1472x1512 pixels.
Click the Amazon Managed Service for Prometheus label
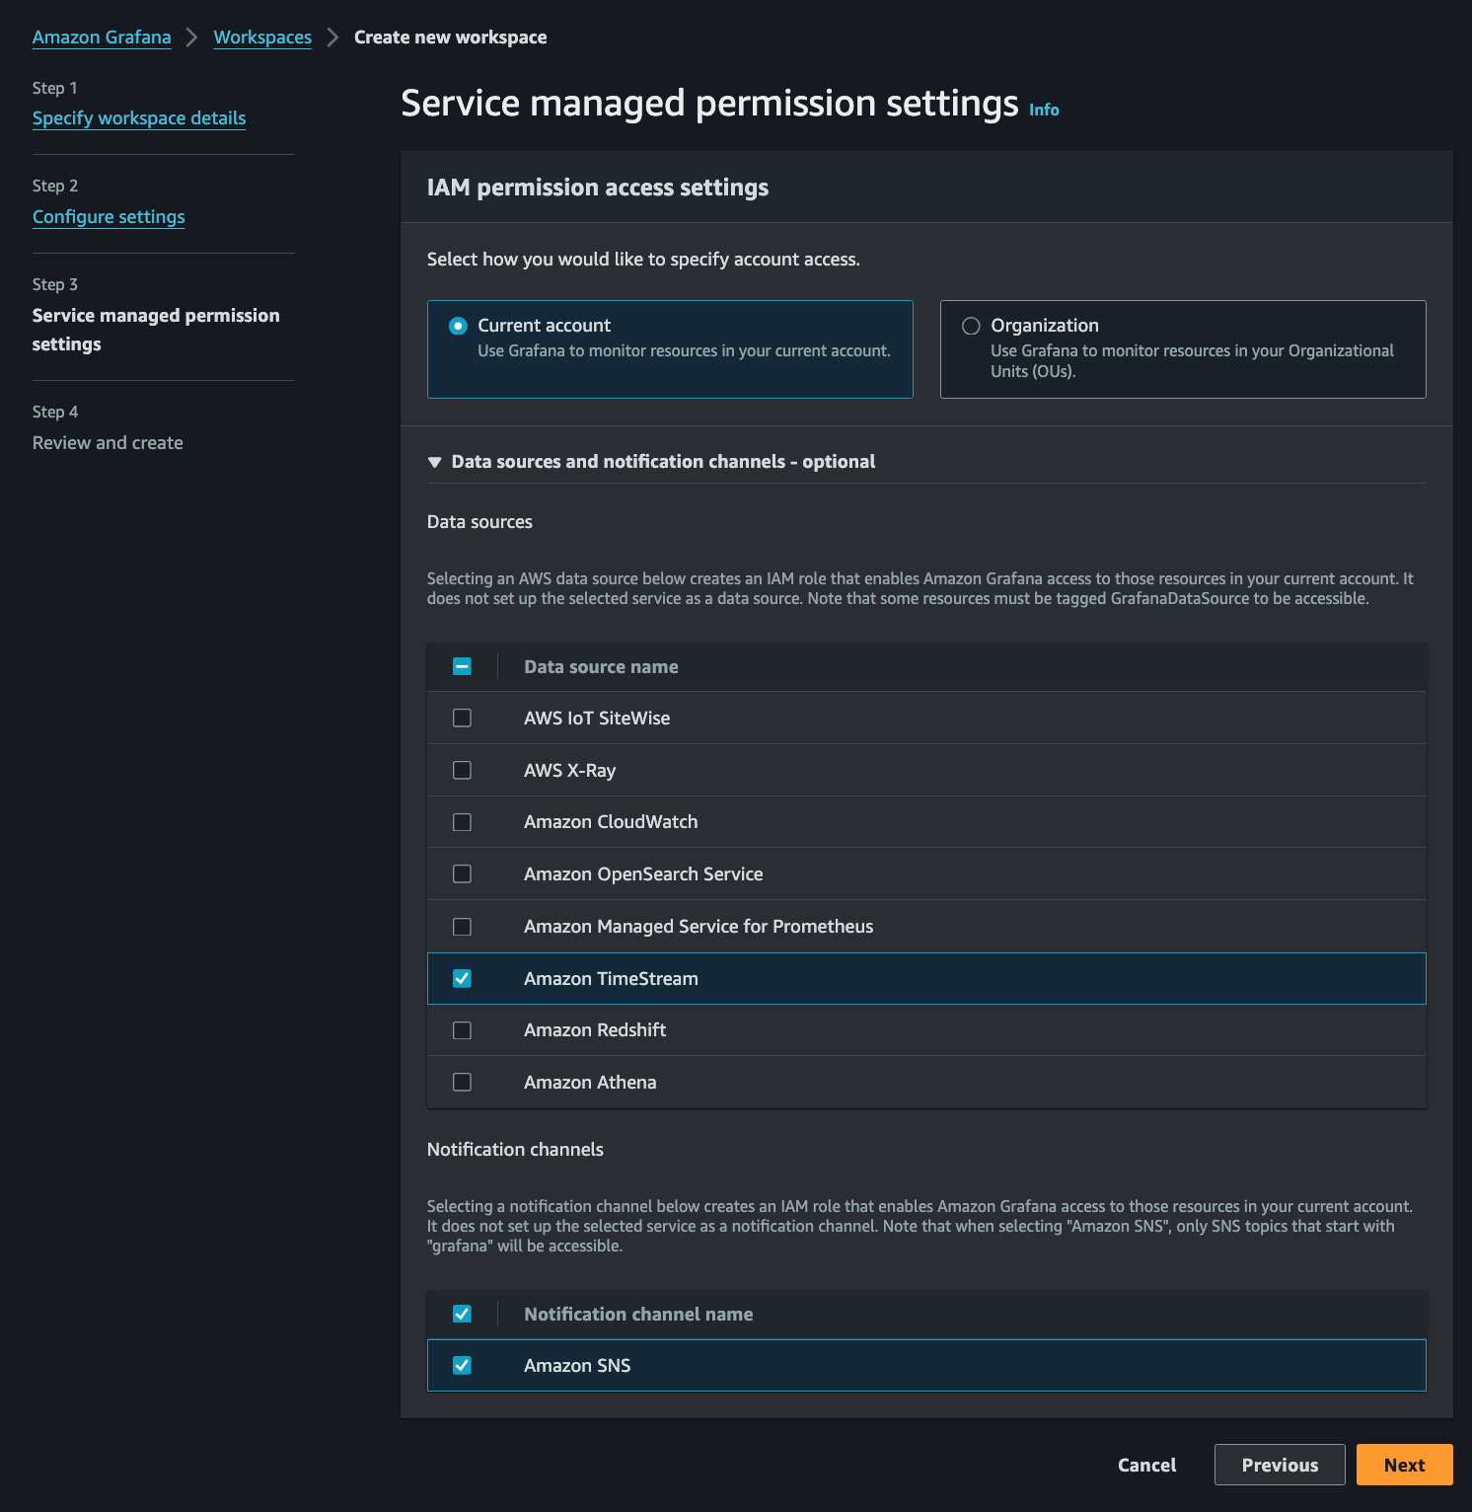coord(699,927)
